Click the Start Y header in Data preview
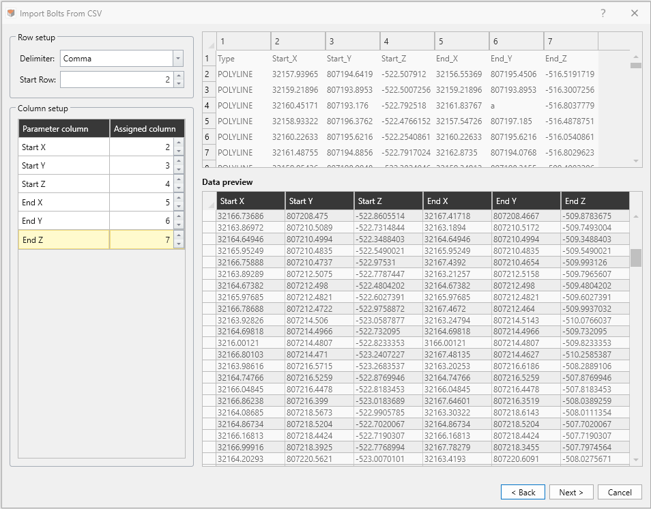 tap(319, 201)
